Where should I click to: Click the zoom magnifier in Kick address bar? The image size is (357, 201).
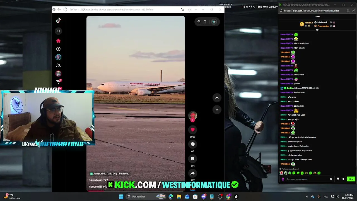pyautogui.click(x=348, y=11)
